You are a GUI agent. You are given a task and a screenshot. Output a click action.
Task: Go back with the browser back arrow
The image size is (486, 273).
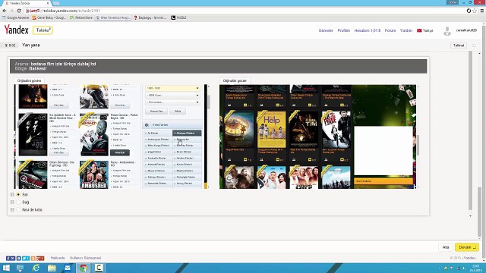(x=5, y=11)
